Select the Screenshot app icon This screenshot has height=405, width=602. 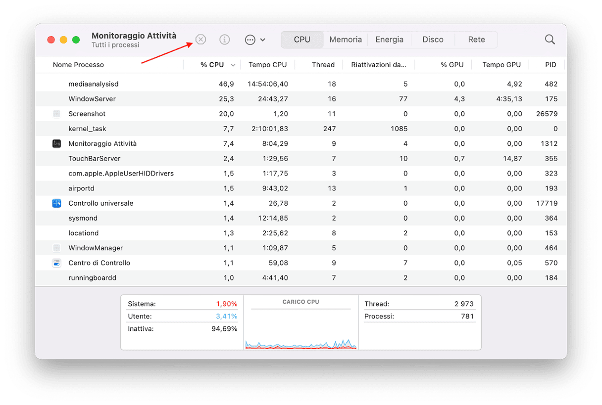tap(56, 114)
